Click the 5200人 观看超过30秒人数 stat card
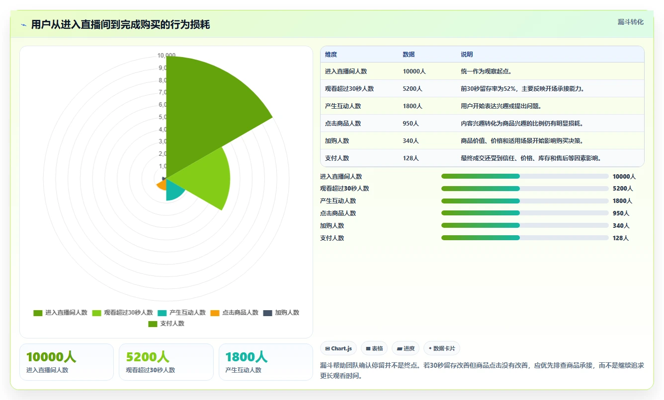This screenshot has height=400, width=664. (166, 362)
